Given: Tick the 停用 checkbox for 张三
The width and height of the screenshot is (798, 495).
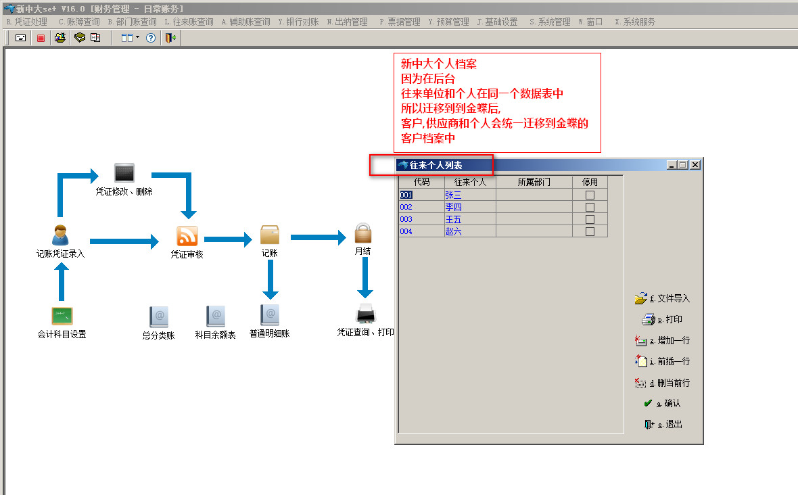Looking at the screenshot, I should click(x=590, y=195).
